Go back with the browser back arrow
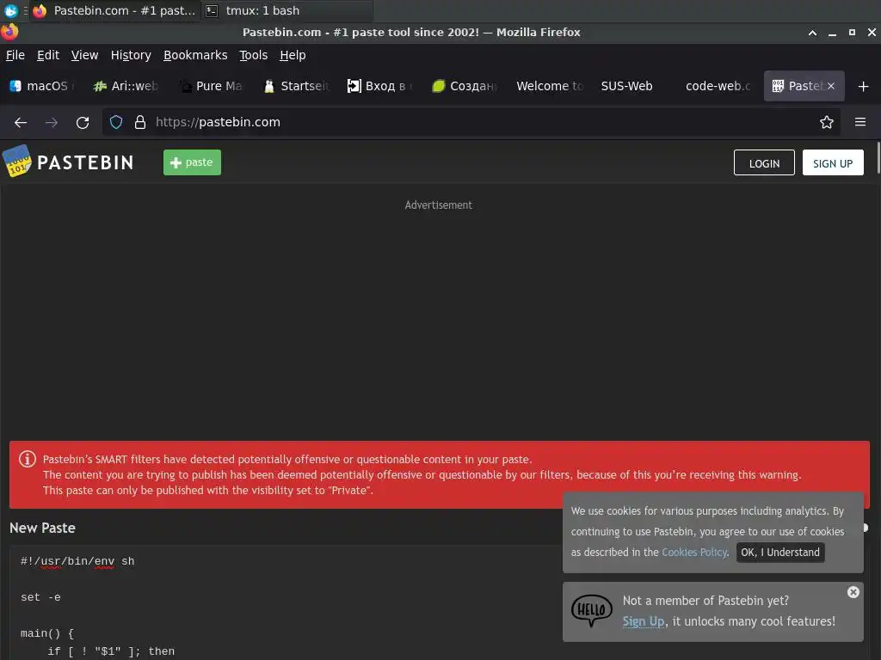This screenshot has width=881, height=660. (x=21, y=122)
